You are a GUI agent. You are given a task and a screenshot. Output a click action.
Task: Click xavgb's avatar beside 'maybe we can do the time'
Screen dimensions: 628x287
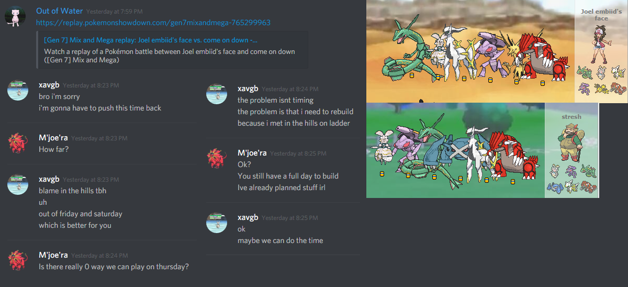[x=217, y=223]
